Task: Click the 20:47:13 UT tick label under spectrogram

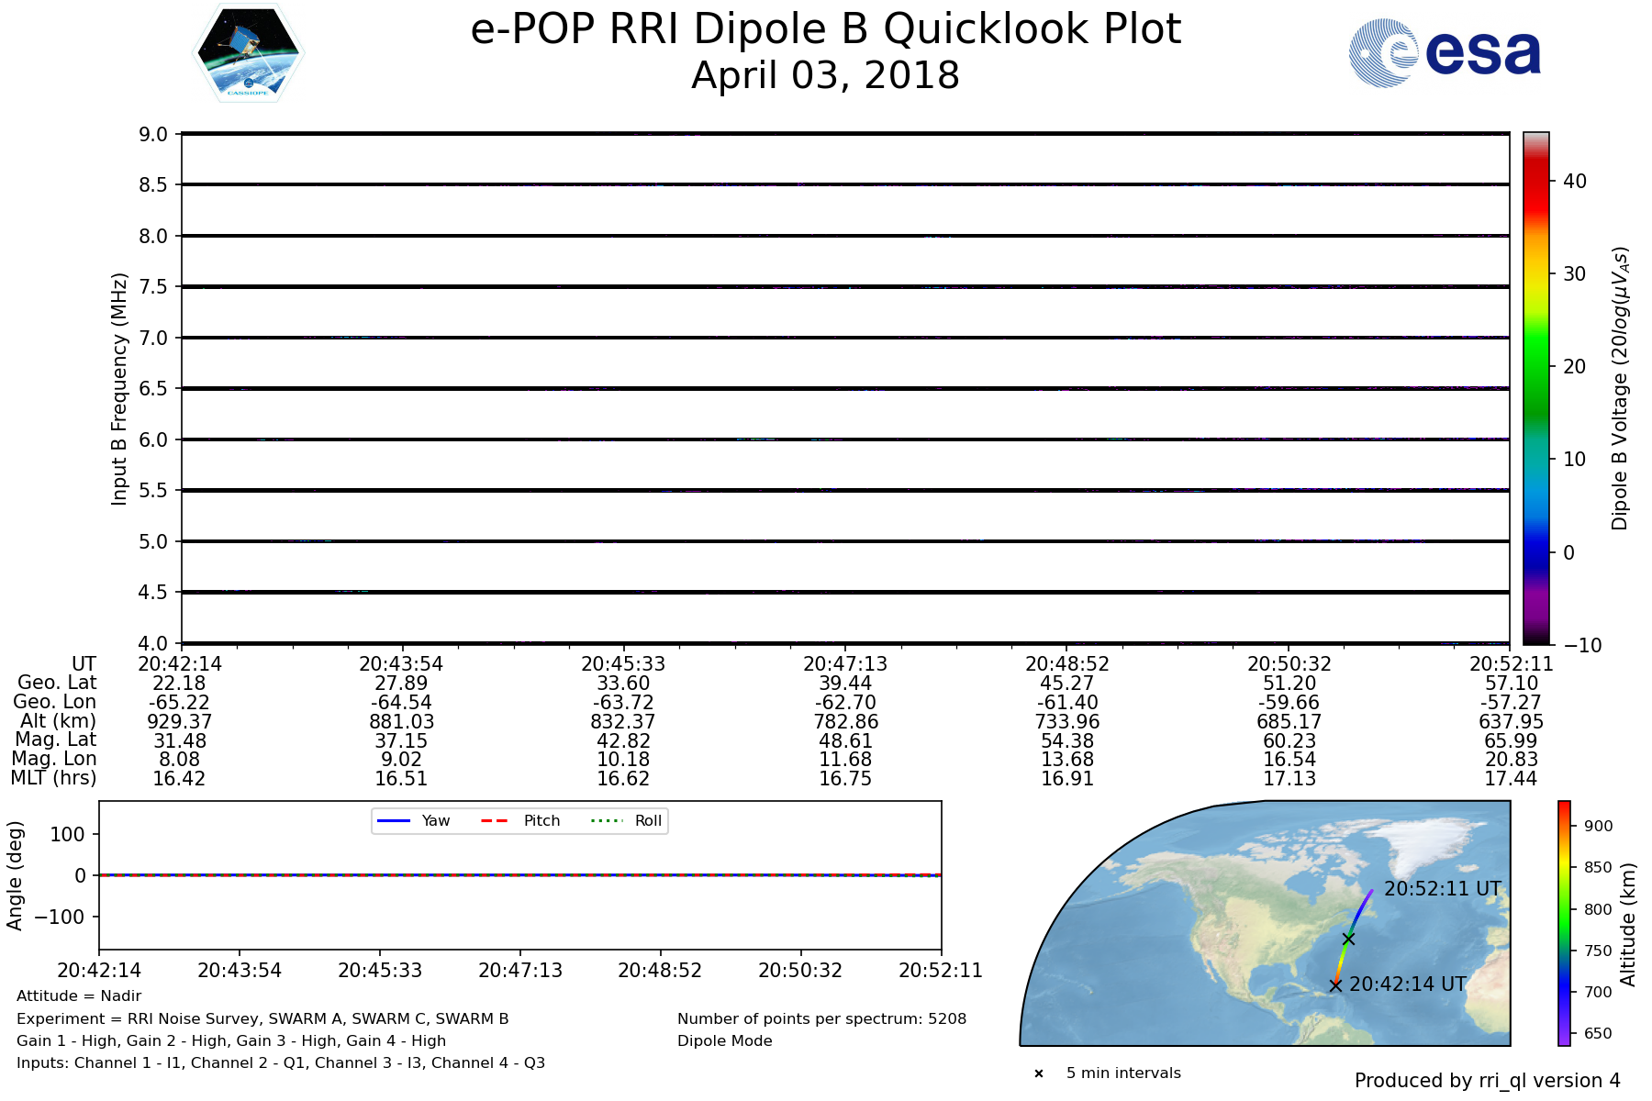Action: [x=845, y=664]
